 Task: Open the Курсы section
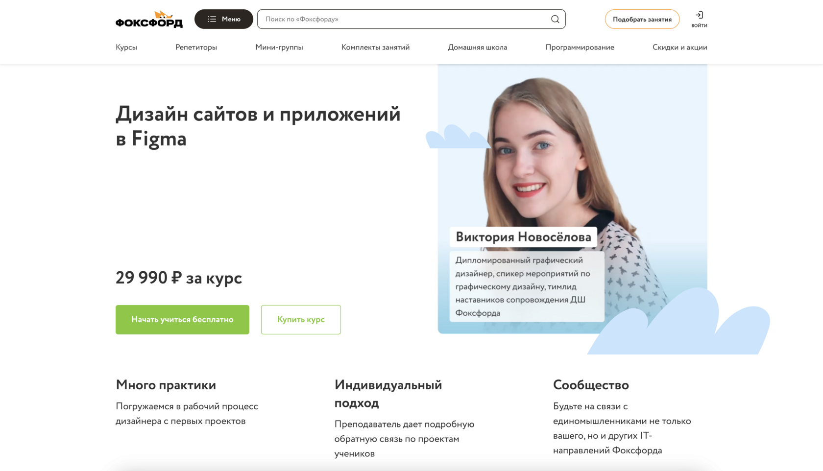(126, 47)
